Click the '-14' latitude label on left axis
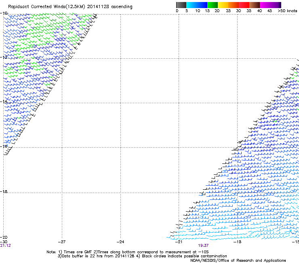Image resolution: width=299 pixels, height=263 pixels. click(4, 102)
